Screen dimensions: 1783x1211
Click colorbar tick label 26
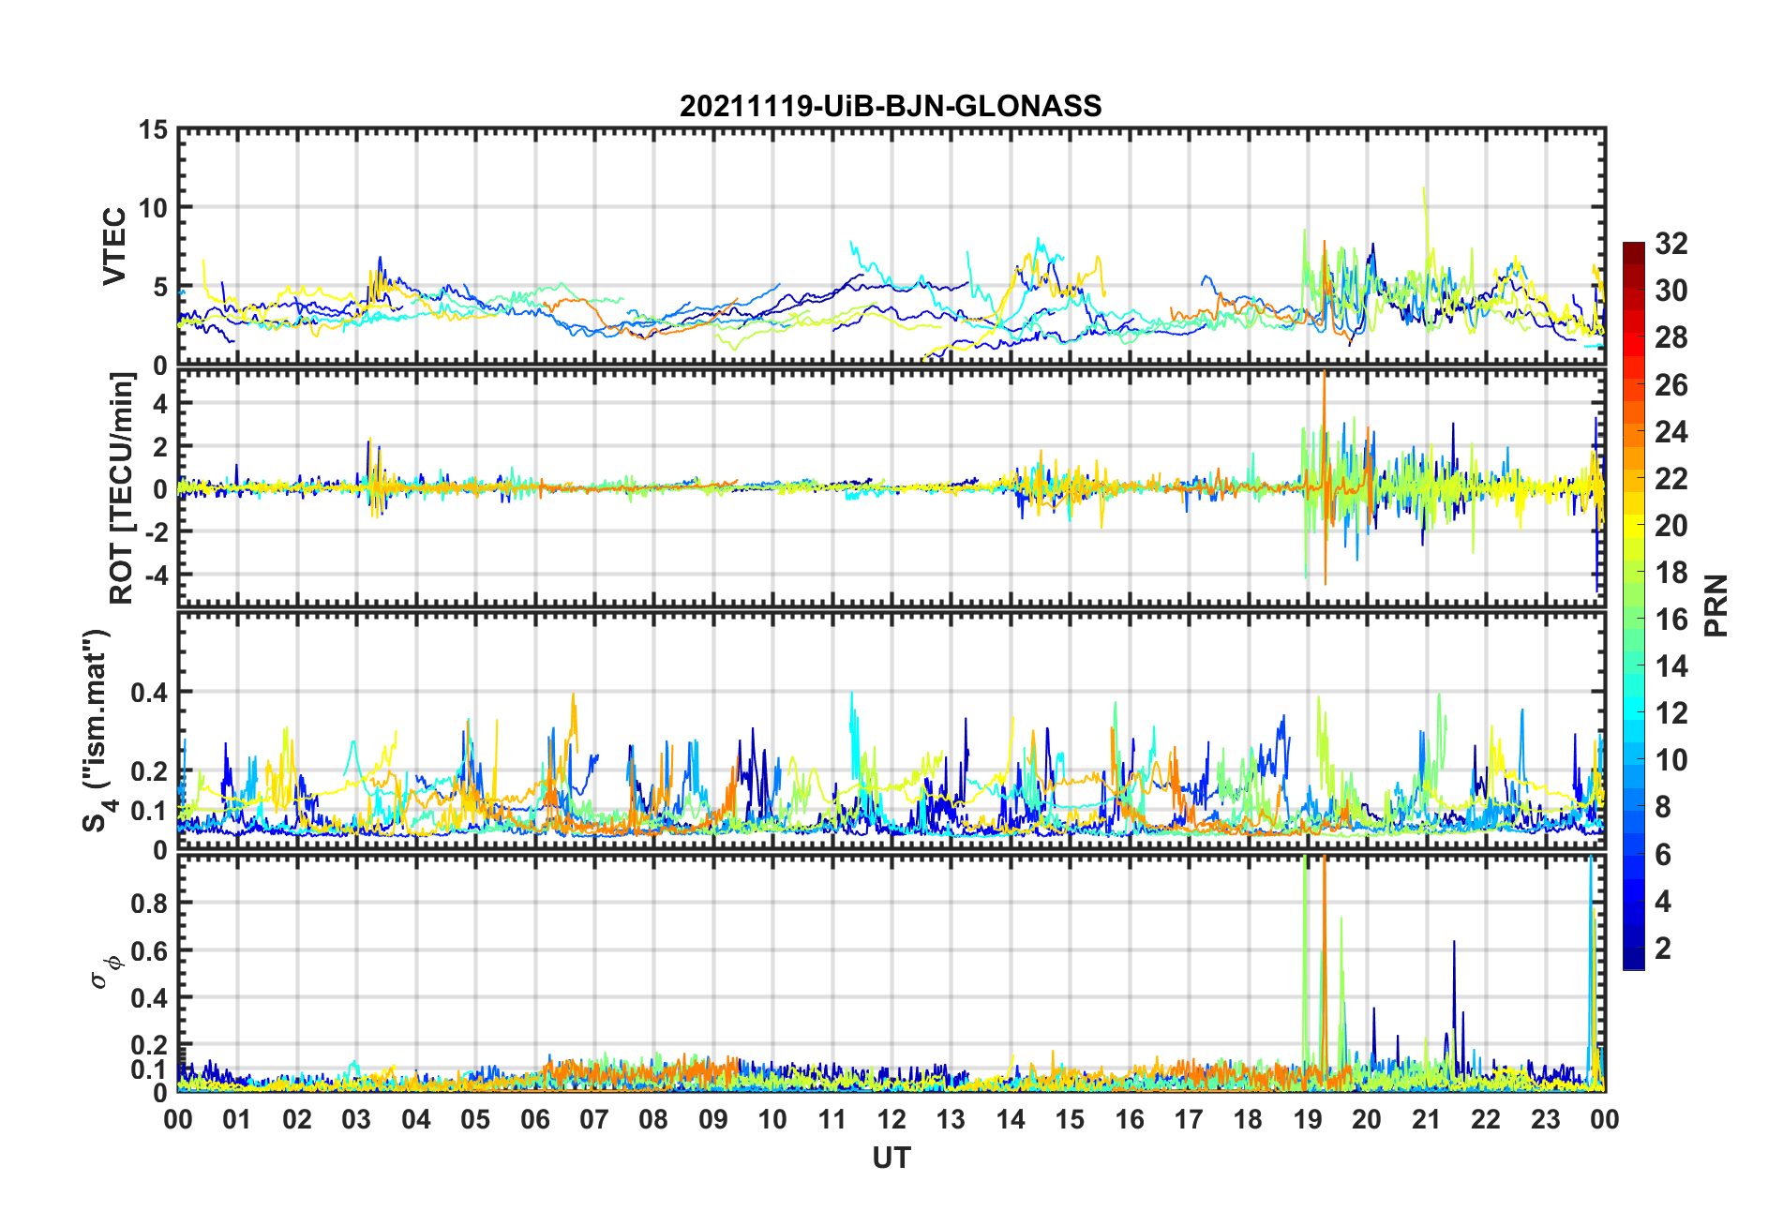(x=1671, y=384)
